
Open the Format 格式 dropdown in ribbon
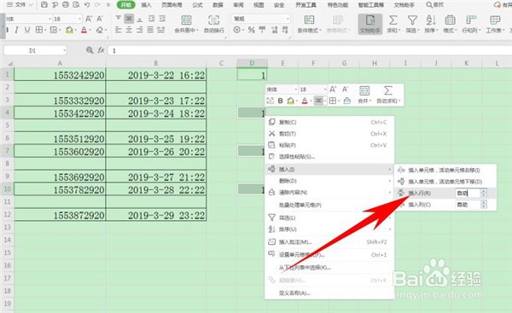point(450,24)
